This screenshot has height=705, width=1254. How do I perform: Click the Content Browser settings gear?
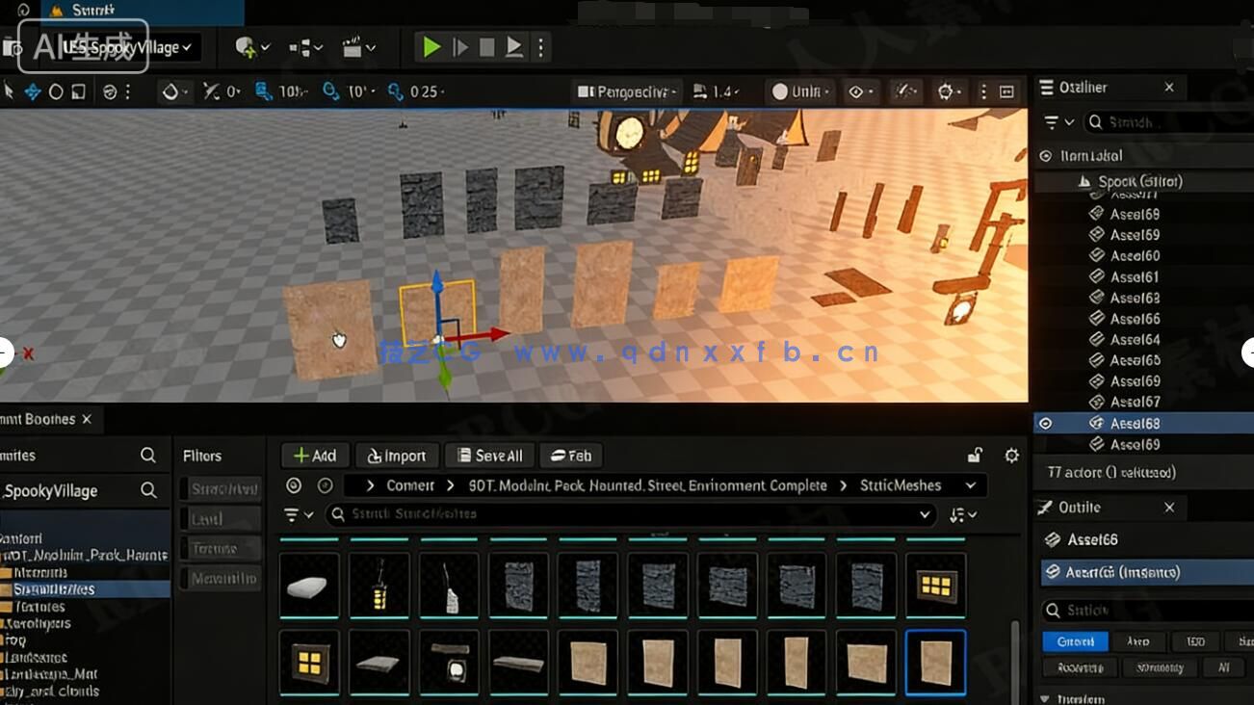[1010, 455]
